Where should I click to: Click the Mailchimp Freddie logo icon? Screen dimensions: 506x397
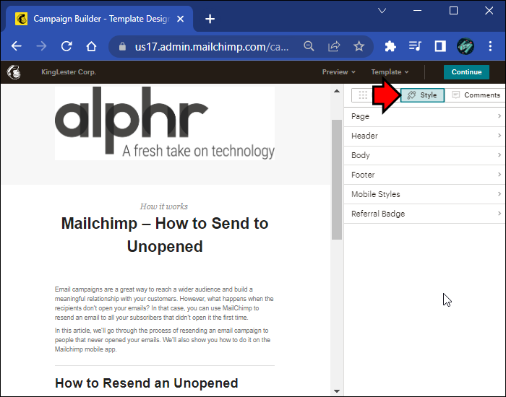tap(14, 72)
